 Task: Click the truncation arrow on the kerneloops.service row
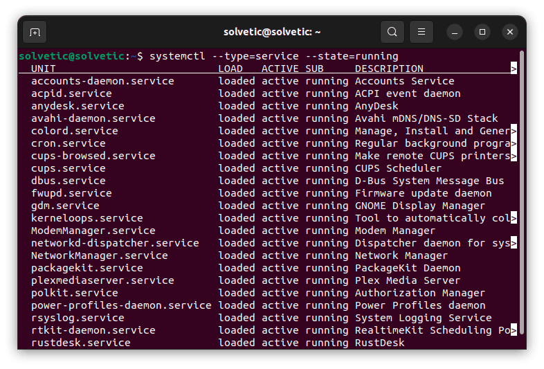[514, 218]
